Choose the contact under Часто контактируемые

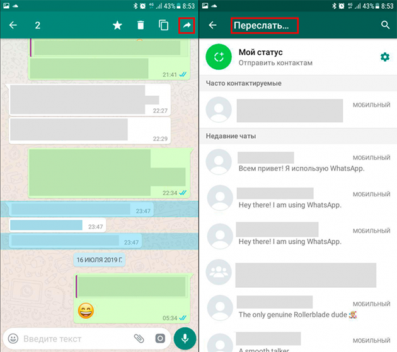298,110
